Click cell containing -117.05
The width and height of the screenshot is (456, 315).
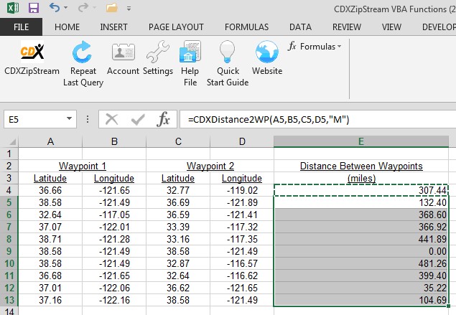(x=114, y=215)
